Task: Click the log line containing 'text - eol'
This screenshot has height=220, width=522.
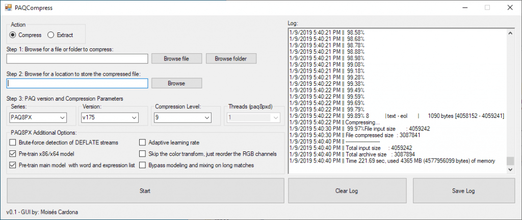Action: click(397, 116)
